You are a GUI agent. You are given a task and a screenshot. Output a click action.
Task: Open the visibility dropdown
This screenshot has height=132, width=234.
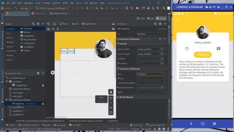coord(162,59)
